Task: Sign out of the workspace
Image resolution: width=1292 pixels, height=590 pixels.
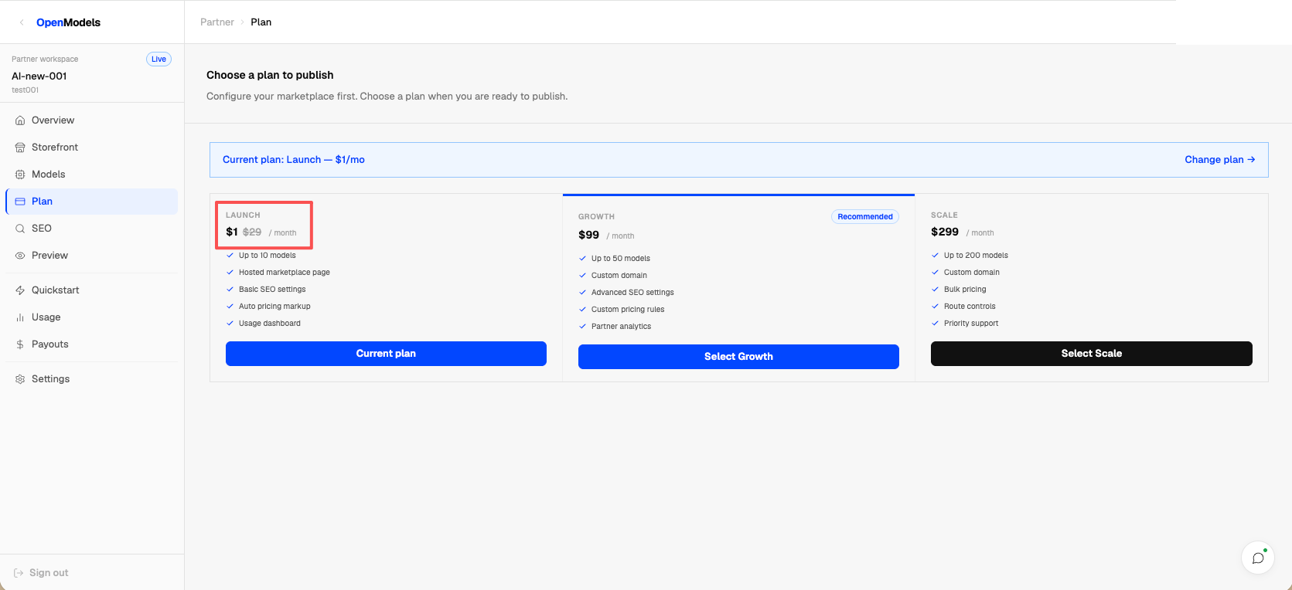Action: (x=41, y=573)
